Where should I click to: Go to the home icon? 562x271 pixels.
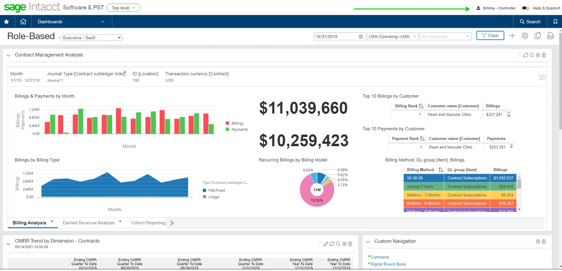point(23,22)
